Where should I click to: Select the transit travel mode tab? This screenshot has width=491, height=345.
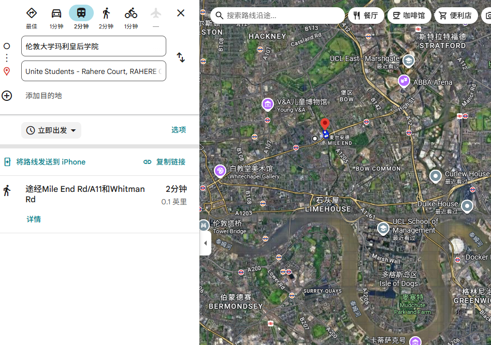click(x=81, y=13)
